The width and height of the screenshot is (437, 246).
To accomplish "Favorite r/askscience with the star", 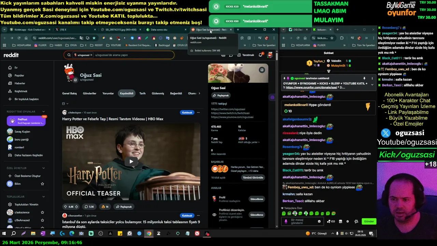I will (42, 212).
